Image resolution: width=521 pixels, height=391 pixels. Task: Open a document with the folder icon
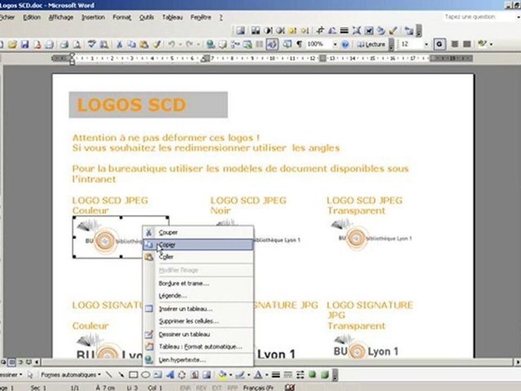(x=12, y=44)
